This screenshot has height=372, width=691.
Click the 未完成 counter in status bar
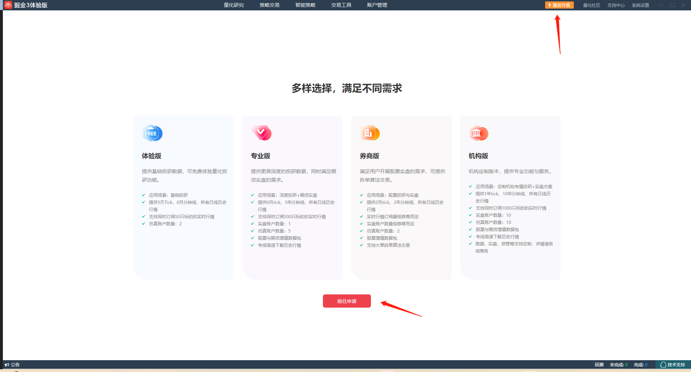coord(618,365)
